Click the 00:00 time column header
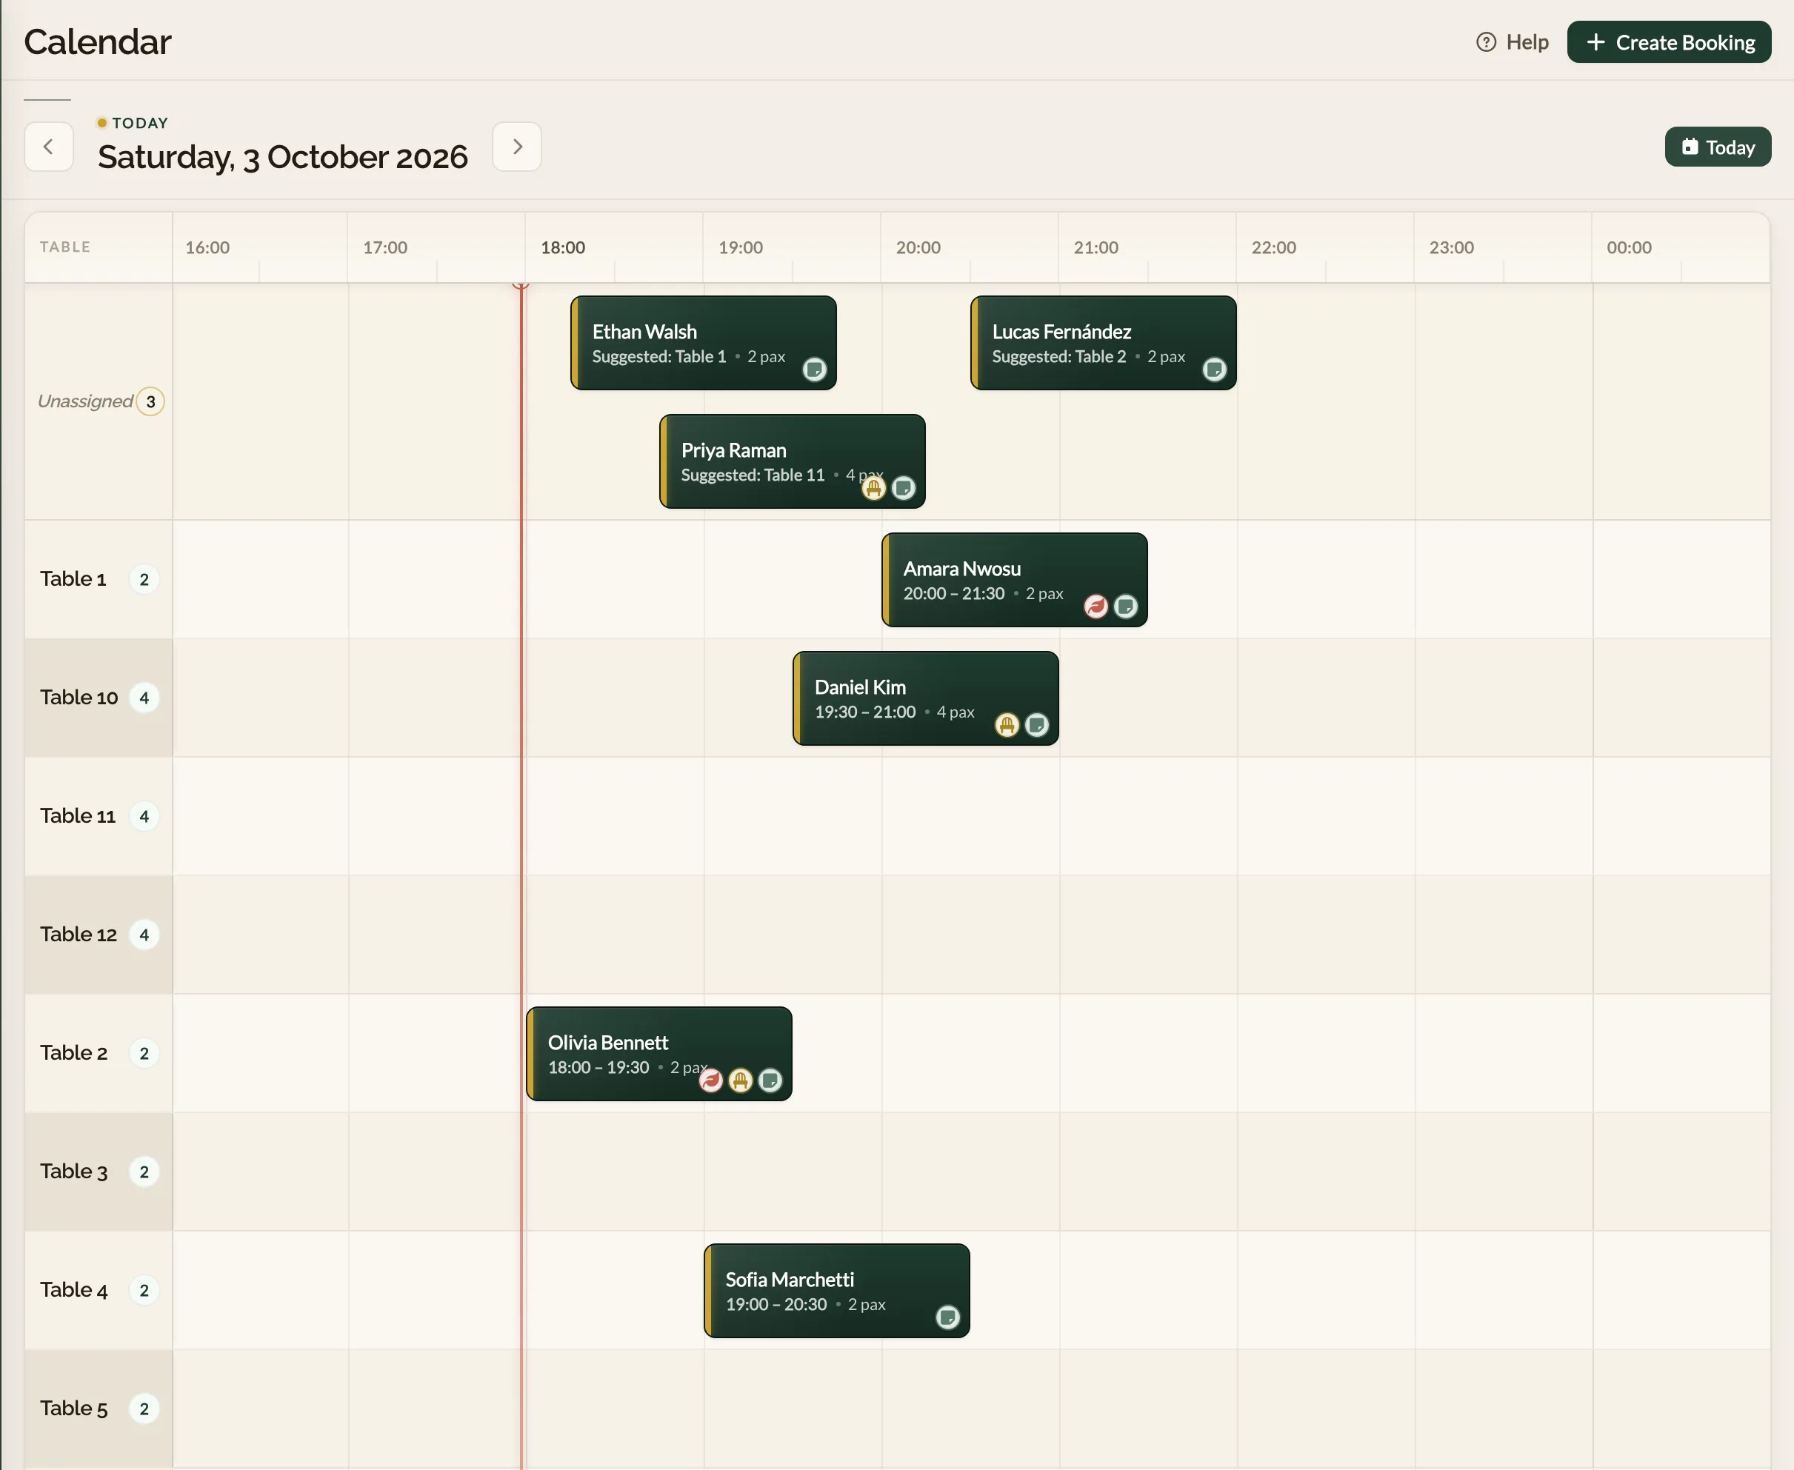1794x1470 pixels. 1629,247
